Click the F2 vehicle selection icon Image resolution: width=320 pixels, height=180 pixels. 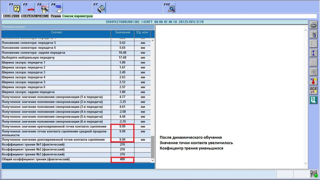tap(30, 8)
